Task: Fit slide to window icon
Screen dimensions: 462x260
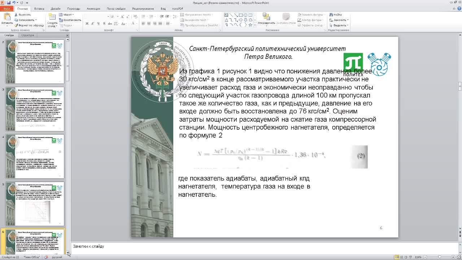Action: (459, 257)
